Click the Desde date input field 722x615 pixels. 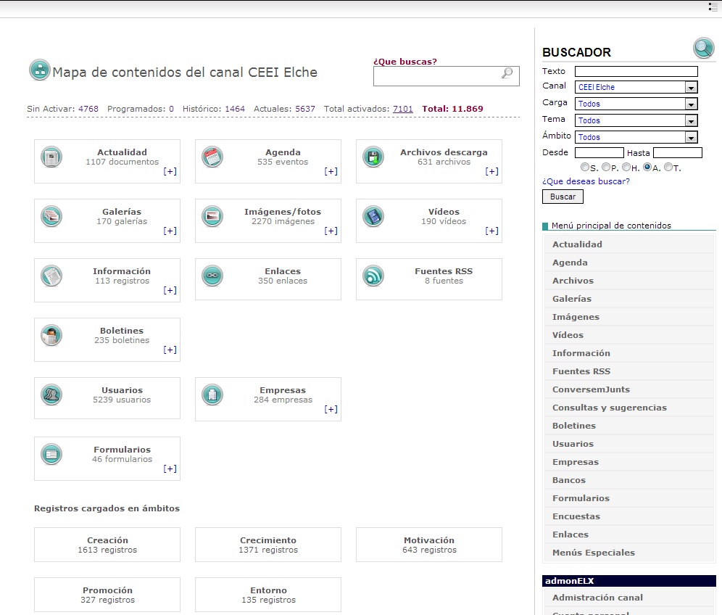coord(599,153)
